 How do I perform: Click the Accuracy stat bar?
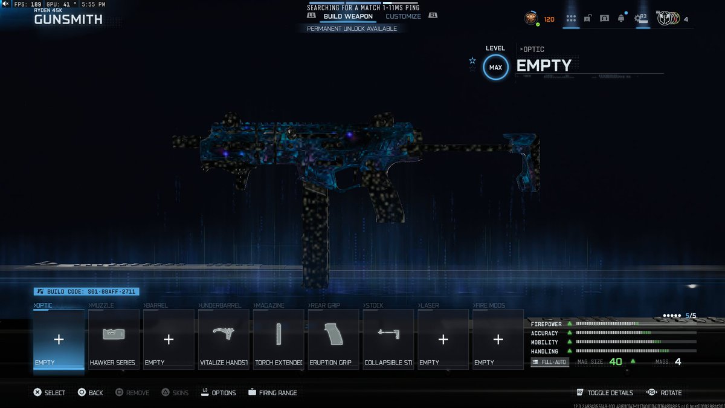click(x=636, y=333)
